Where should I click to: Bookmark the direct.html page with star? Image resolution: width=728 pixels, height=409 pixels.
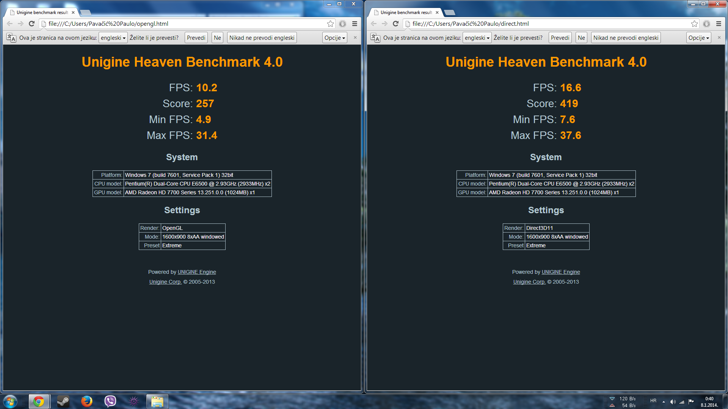tap(695, 23)
